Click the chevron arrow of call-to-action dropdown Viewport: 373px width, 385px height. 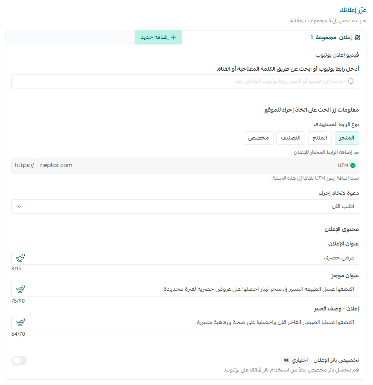19,207
